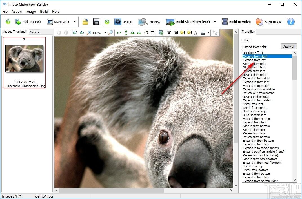
Task: Select the Reveal from right effect
Action: (267, 74)
